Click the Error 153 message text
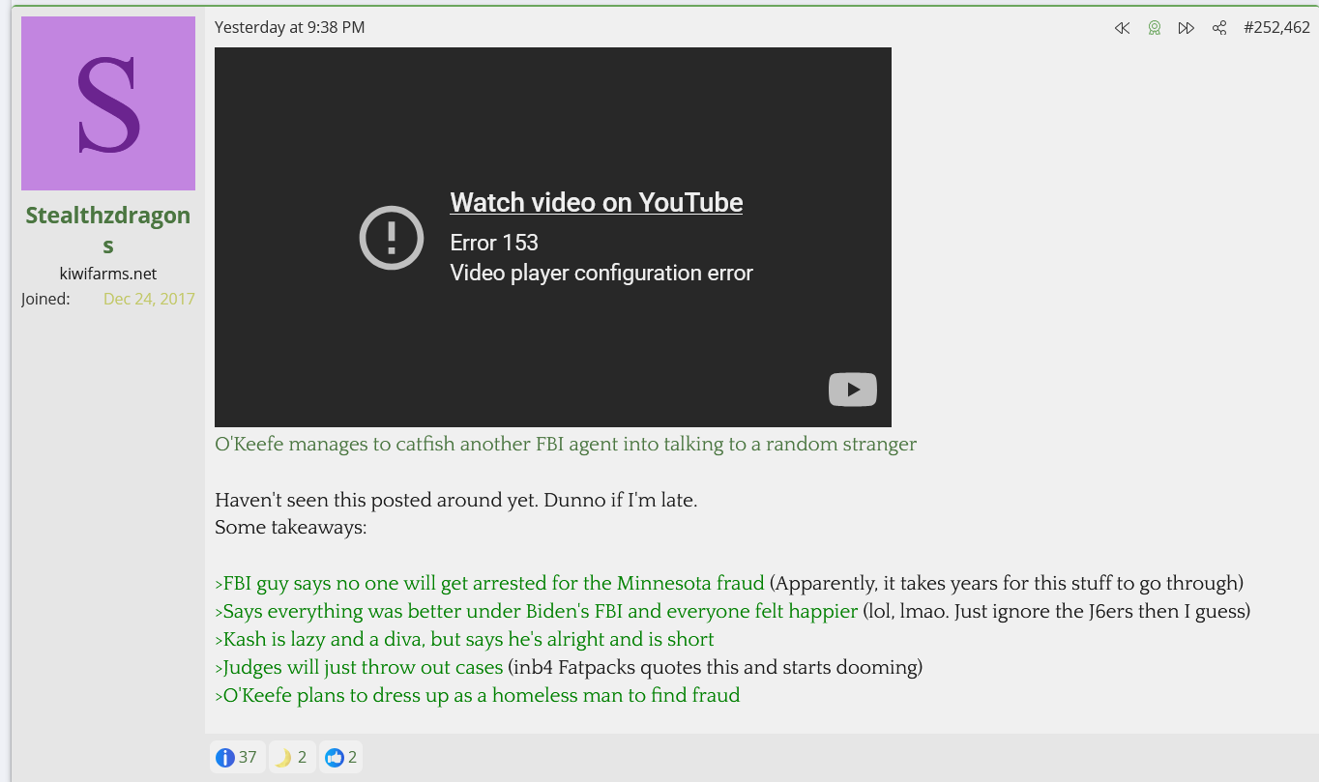The width and height of the screenshot is (1319, 782). pyautogui.click(x=493, y=243)
